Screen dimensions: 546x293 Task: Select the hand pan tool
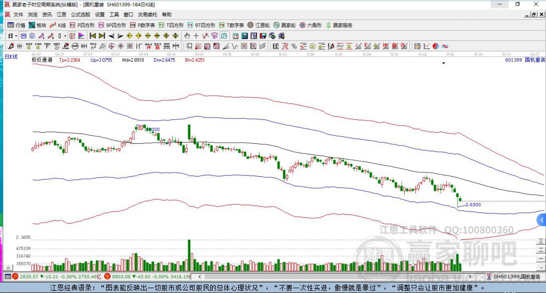click(x=187, y=36)
